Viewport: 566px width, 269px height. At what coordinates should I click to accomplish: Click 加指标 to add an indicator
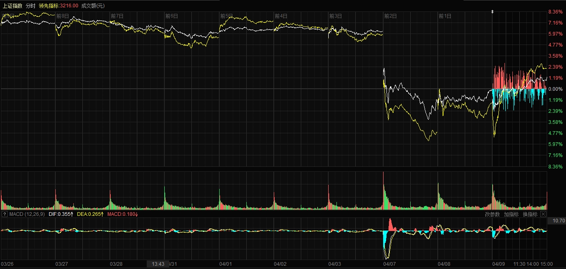tap(511, 214)
